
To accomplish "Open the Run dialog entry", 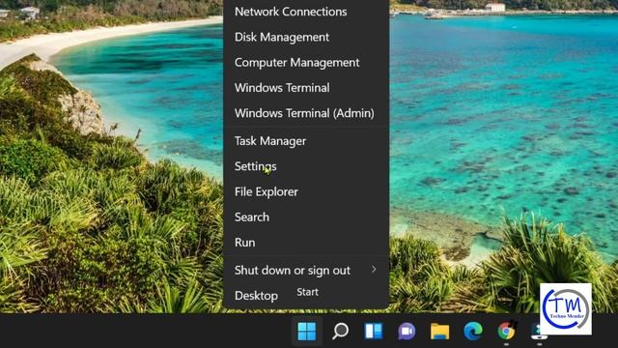I will click(306, 243).
